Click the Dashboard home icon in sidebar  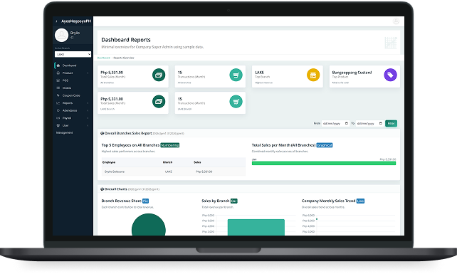pyautogui.click(x=58, y=65)
